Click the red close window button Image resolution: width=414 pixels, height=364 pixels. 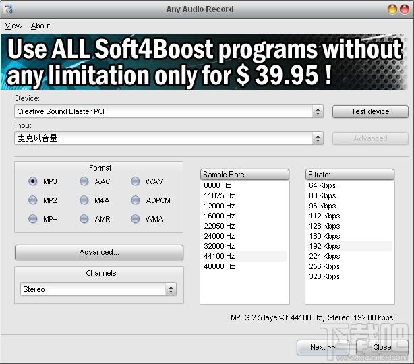[405, 9]
